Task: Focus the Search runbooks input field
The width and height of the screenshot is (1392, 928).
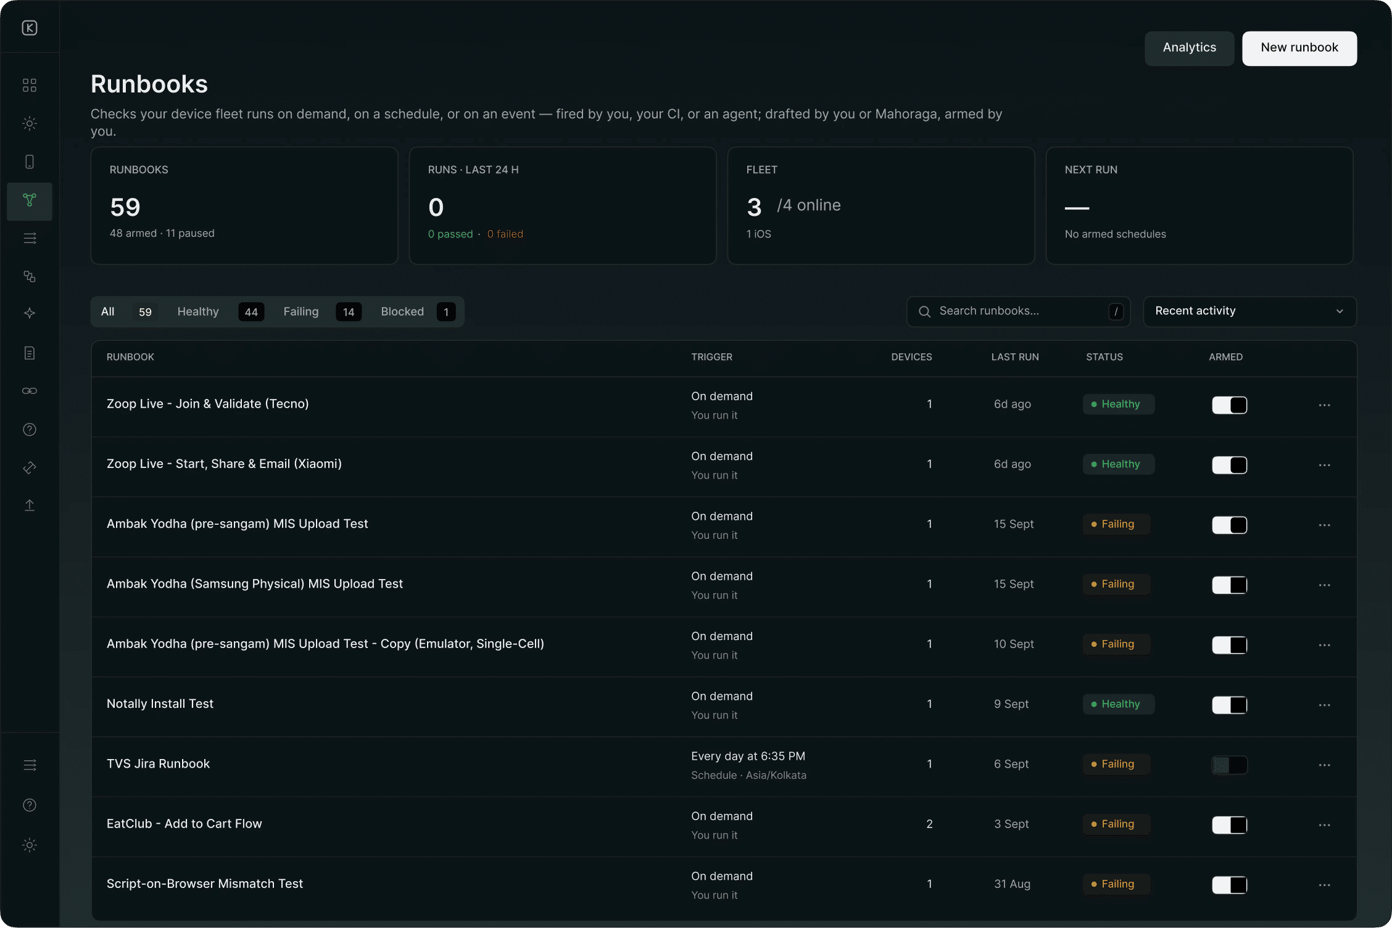Action: pyautogui.click(x=1018, y=311)
